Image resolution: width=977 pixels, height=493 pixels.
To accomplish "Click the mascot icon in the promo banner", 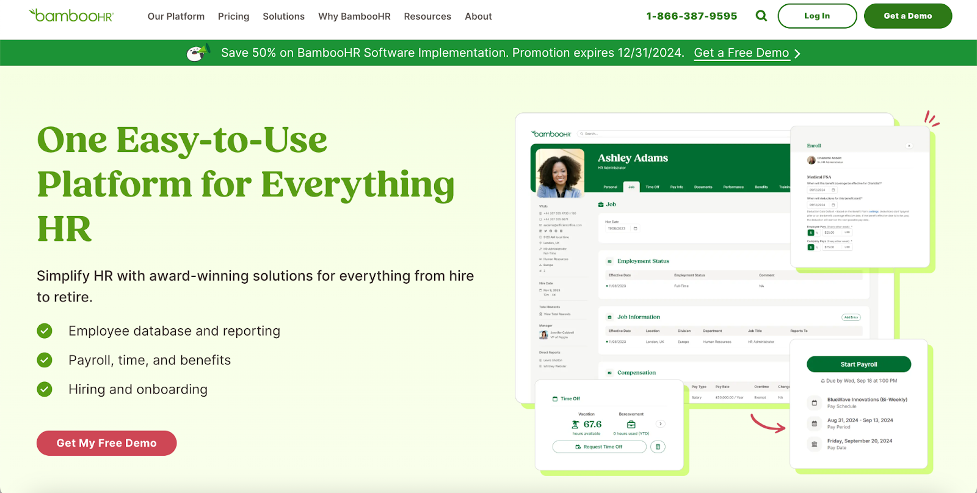I will coord(198,52).
